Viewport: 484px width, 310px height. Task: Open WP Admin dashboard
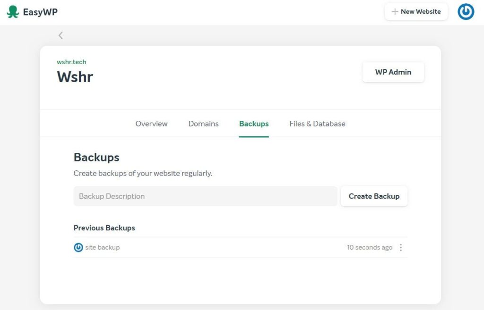coord(393,72)
